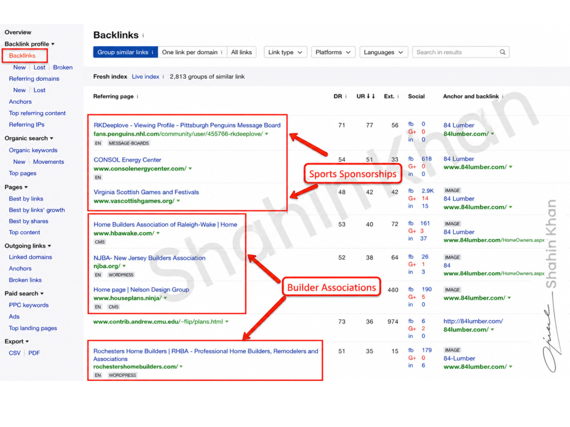Open Home page Nelson Design Group link
Viewport: 570px width, 427px height.
point(141,290)
